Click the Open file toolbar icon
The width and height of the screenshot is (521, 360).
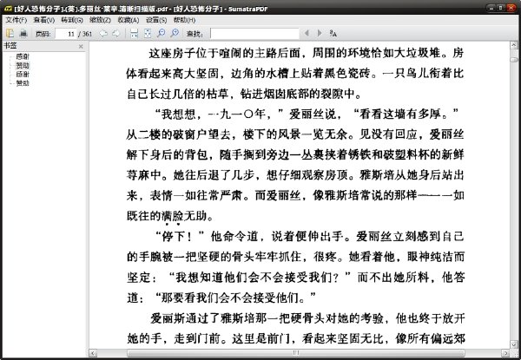pyautogui.click(x=10, y=33)
